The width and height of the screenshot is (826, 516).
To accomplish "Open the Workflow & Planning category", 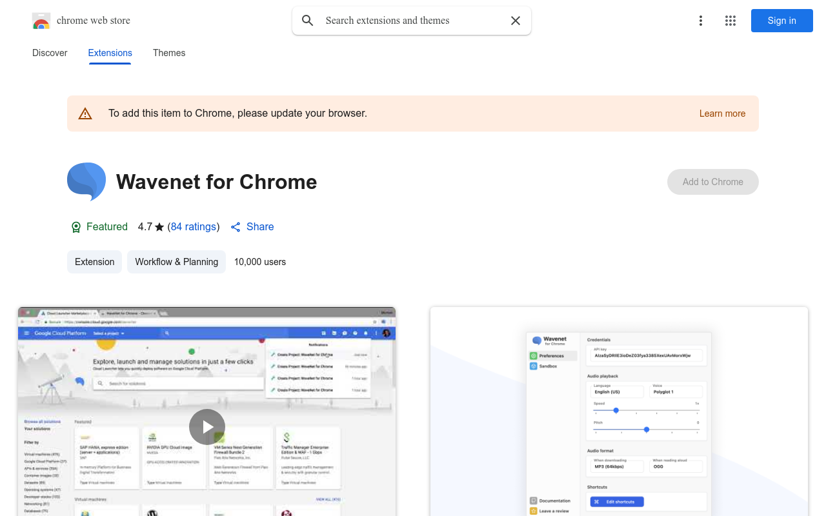I will coord(176,262).
